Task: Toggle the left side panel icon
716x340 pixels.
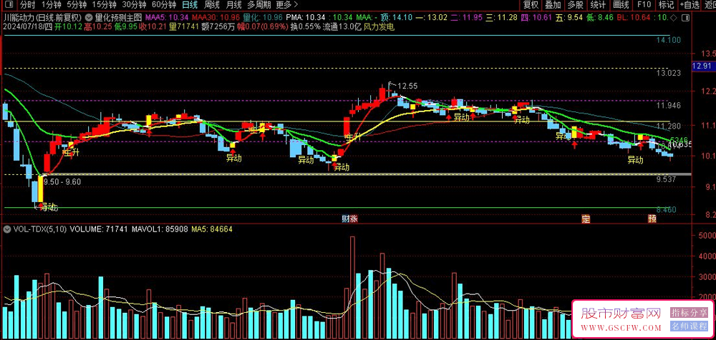Action: coord(8,5)
